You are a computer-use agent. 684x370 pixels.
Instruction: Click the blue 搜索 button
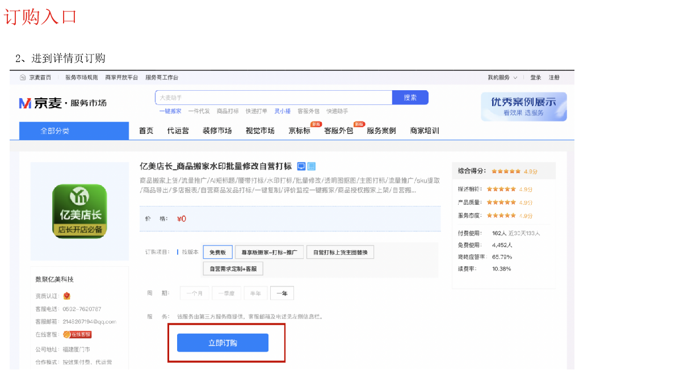pyautogui.click(x=410, y=98)
